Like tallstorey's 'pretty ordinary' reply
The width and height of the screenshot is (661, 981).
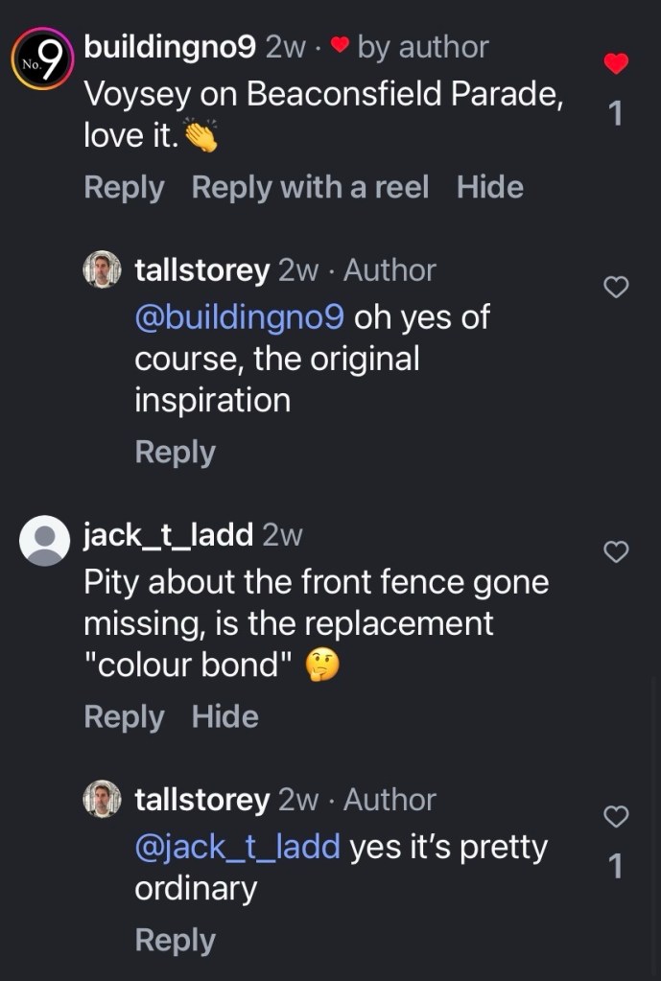pos(616,816)
